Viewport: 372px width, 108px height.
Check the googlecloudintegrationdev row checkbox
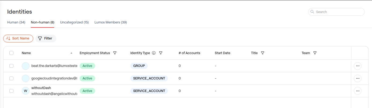point(11,78)
